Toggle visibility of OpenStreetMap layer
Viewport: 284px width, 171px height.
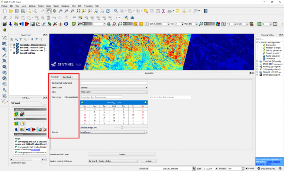point(14,53)
